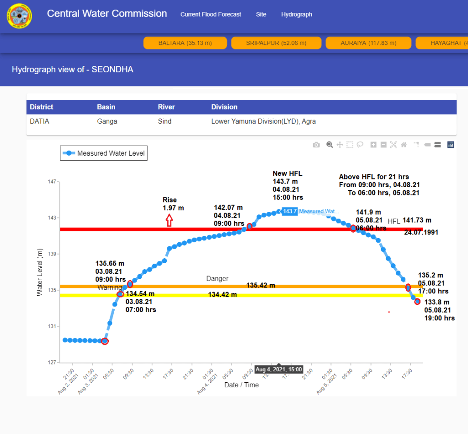The width and height of the screenshot is (468, 434).
Task: Click the Zoom out minus icon
Action: [x=383, y=145]
